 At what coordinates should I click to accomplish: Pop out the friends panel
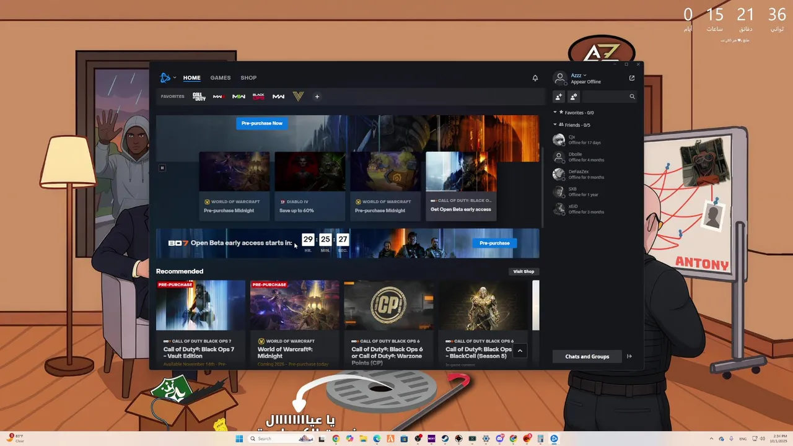[x=632, y=78]
